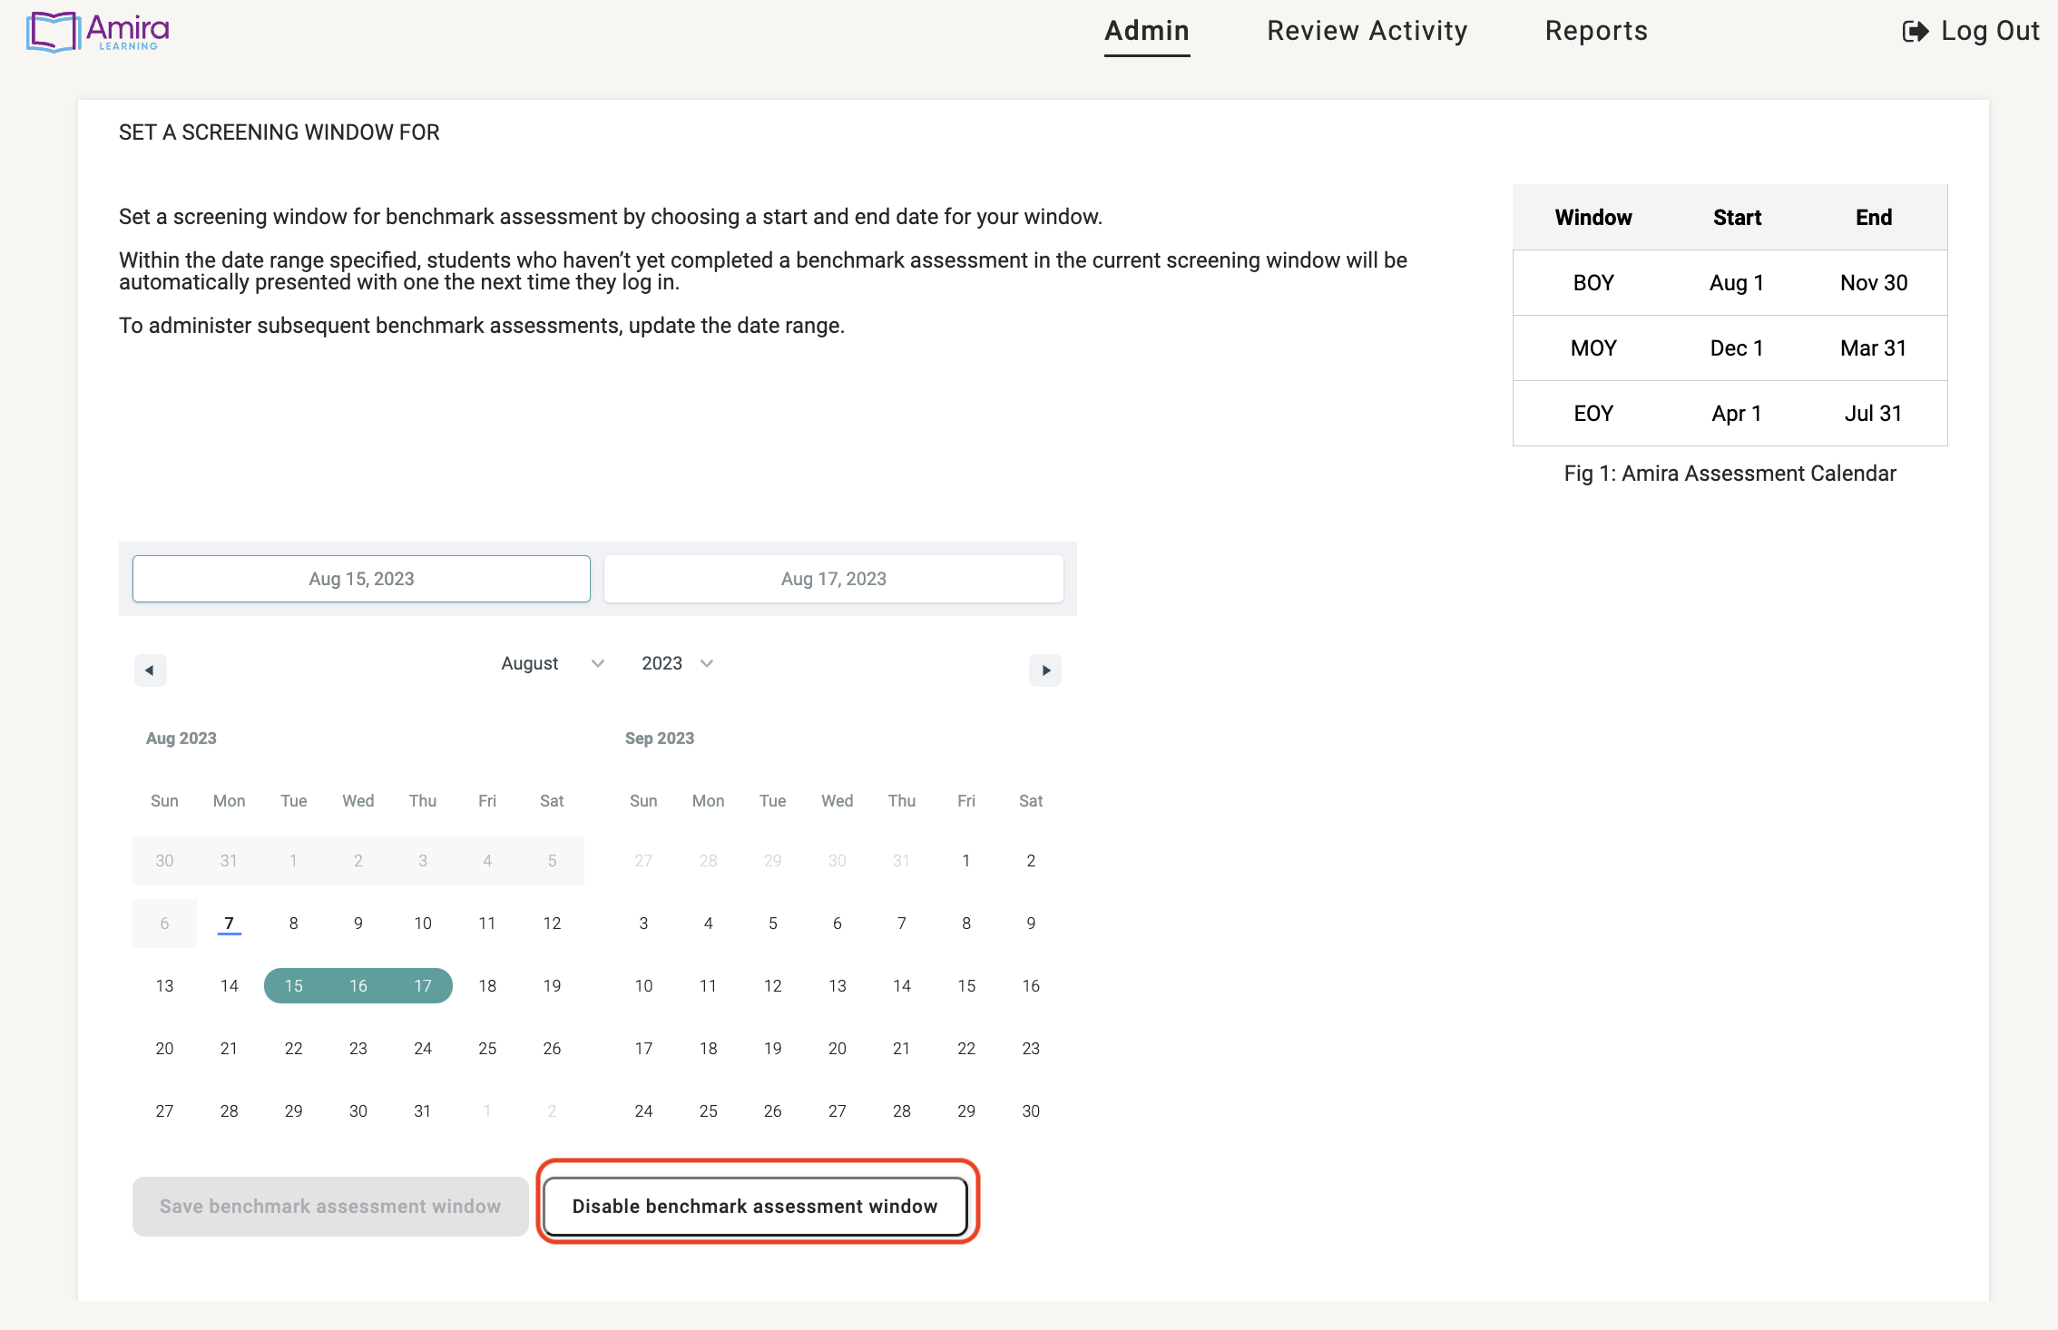
Task: Click Fig 1: Amira Assessment Calendar caption
Action: point(1730,474)
